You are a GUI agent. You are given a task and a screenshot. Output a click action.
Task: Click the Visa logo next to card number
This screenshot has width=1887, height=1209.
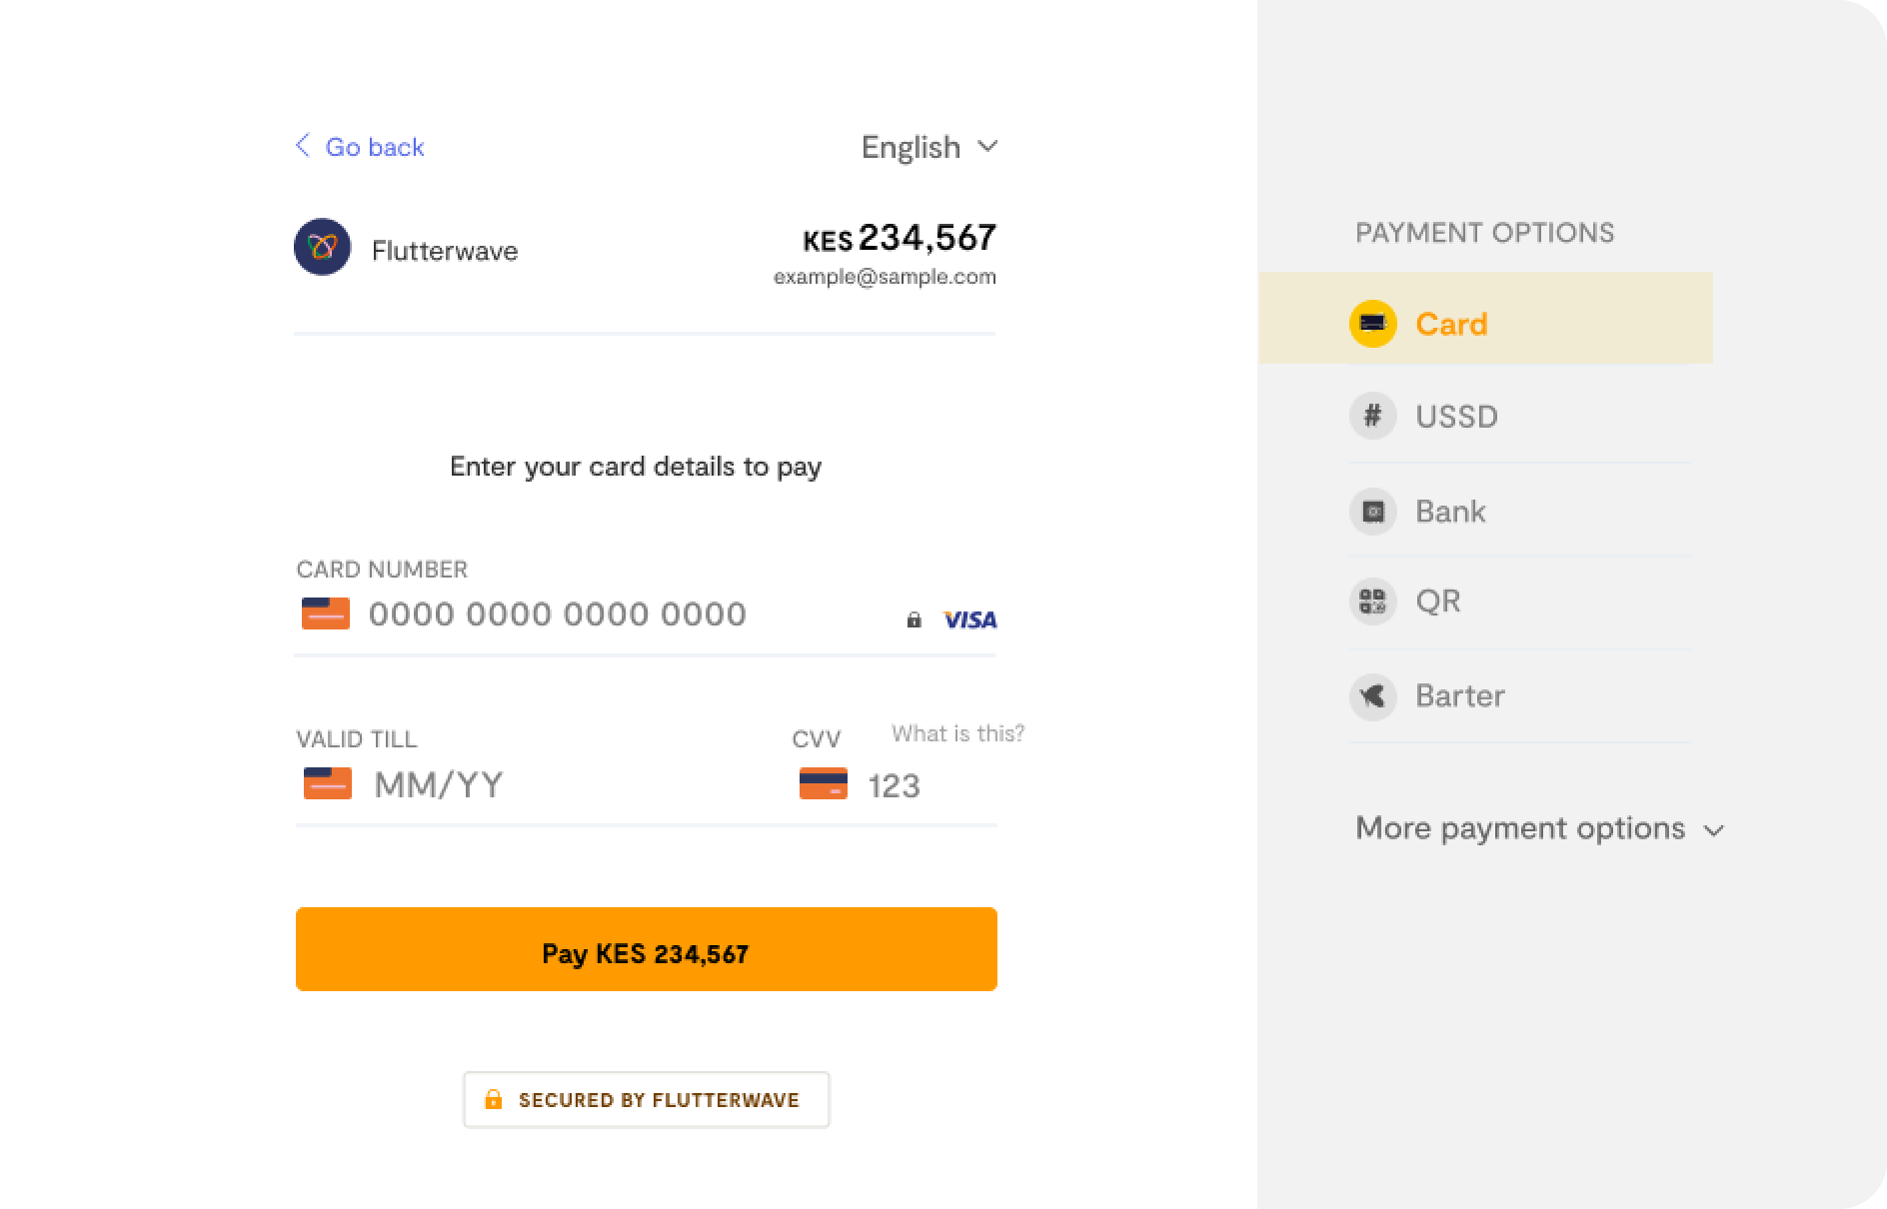point(968,619)
